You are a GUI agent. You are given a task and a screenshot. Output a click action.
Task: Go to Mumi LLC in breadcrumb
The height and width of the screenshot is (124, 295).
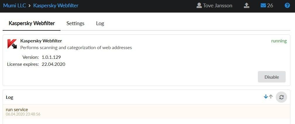click(x=15, y=6)
